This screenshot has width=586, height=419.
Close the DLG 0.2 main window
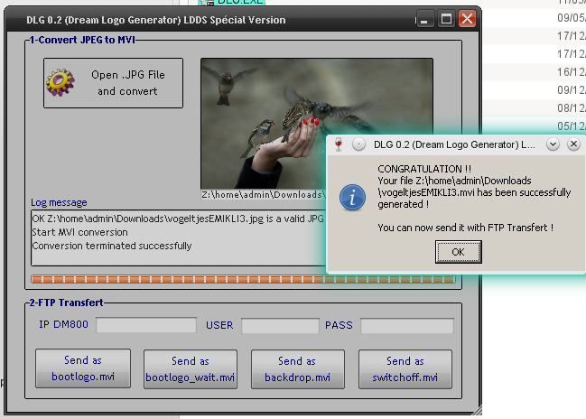[467, 19]
